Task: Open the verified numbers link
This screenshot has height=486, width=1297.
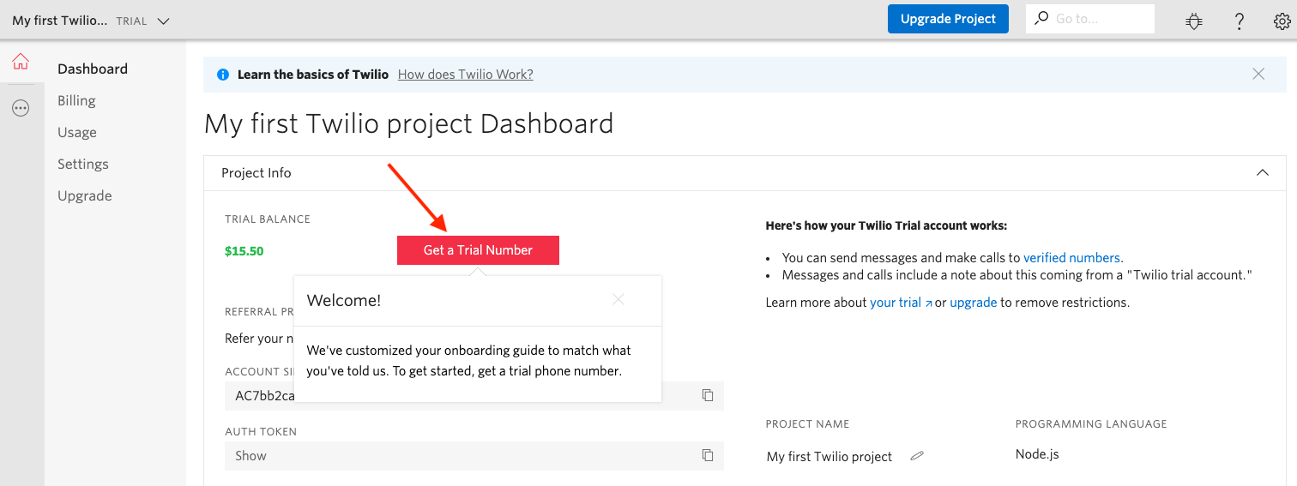Action: (1073, 257)
